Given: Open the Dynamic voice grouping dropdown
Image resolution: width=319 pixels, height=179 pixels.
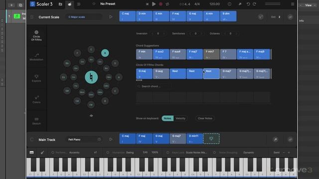Looking at the screenshot, I should pyautogui.click(x=249, y=153).
